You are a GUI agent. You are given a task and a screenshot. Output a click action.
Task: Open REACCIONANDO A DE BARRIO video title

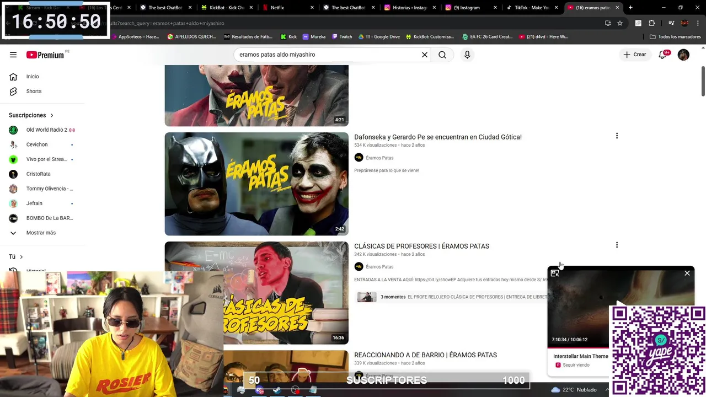425,355
